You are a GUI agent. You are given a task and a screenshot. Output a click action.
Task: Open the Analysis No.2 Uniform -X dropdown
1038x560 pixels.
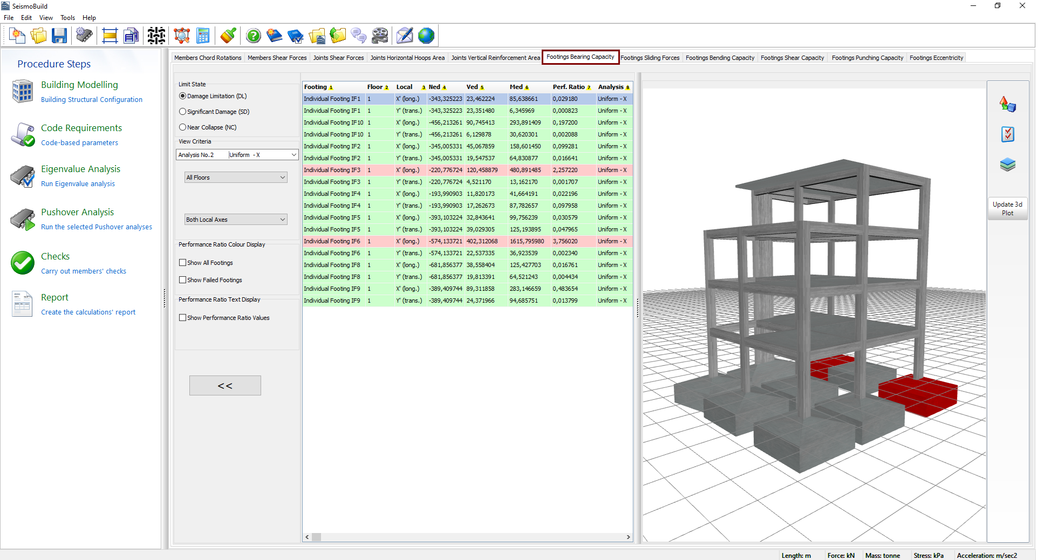[x=293, y=155]
